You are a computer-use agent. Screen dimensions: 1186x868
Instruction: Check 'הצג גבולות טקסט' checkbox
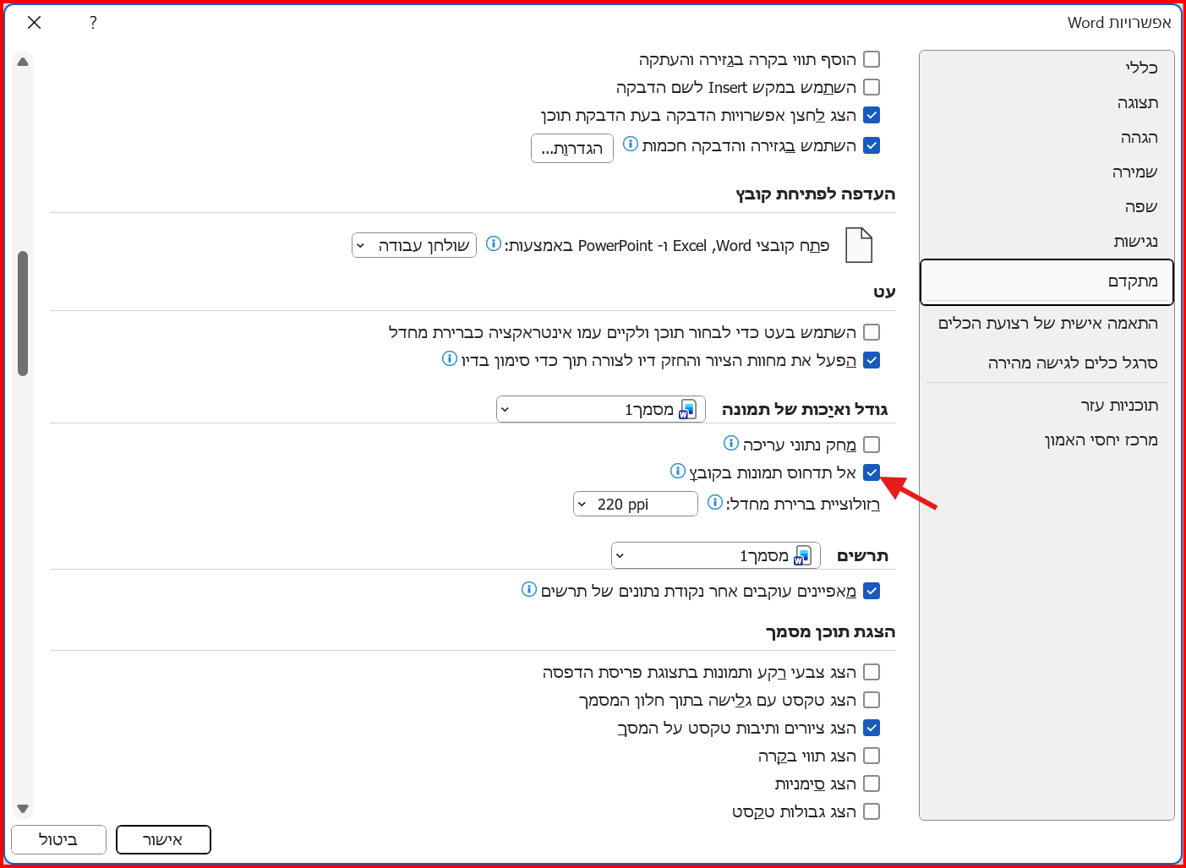click(872, 811)
